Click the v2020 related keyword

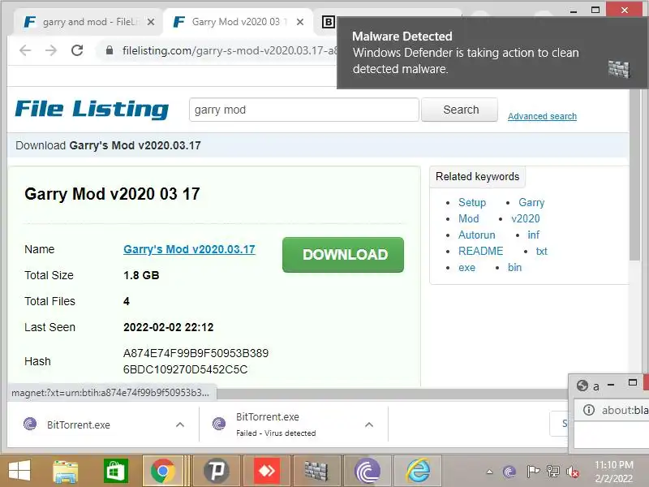(x=526, y=218)
